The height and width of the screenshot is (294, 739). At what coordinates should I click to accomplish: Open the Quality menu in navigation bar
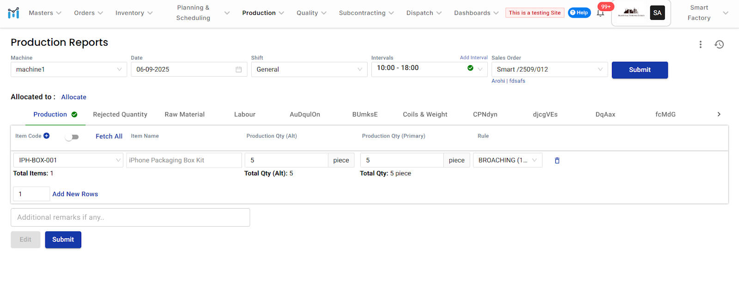point(311,13)
